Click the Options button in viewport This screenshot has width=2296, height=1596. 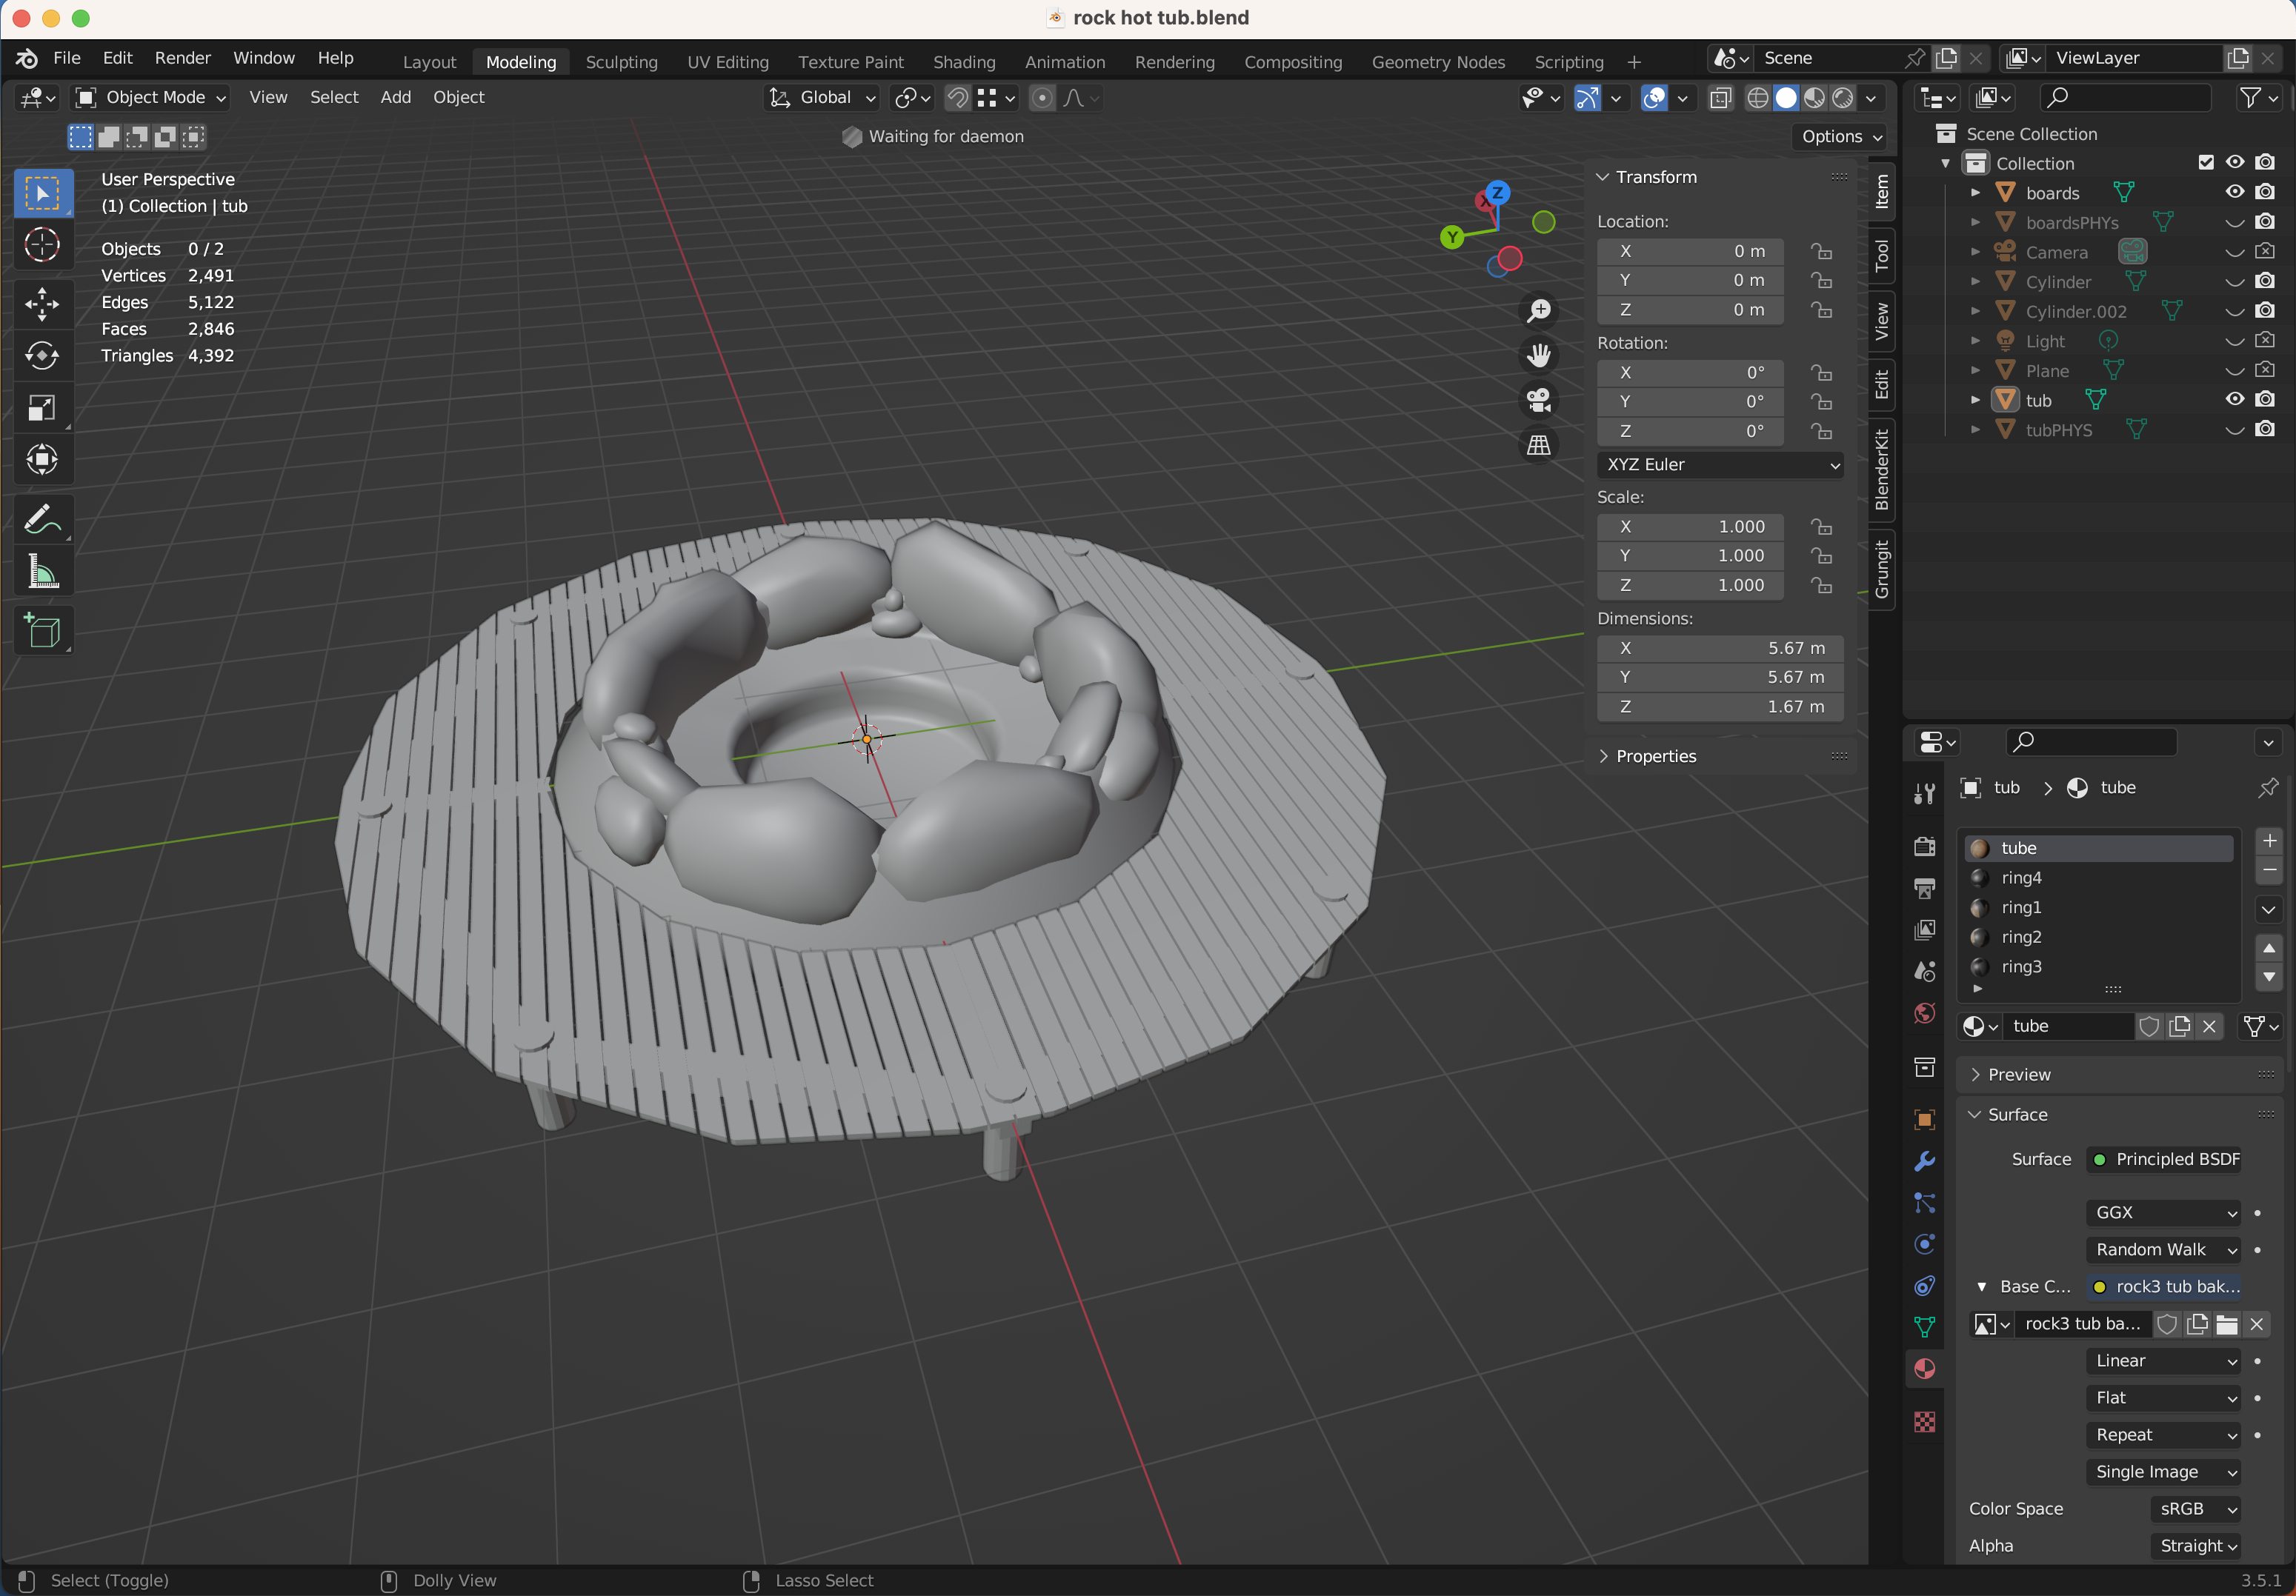(1841, 137)
